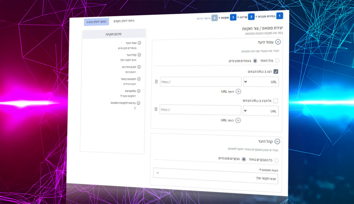This screenshot has height=204, width=354.
Task: Open the 'אישור וסיום' wizard step
Action: pyautogui.click(x=204, y=18)
